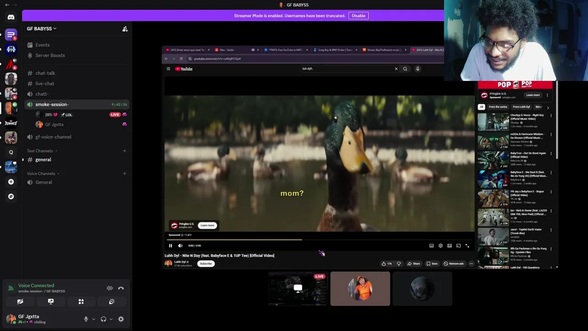Viewport: 588px width, 331px height.
Task: Click YouTube search magnifier button
Action: pos(405,69)
